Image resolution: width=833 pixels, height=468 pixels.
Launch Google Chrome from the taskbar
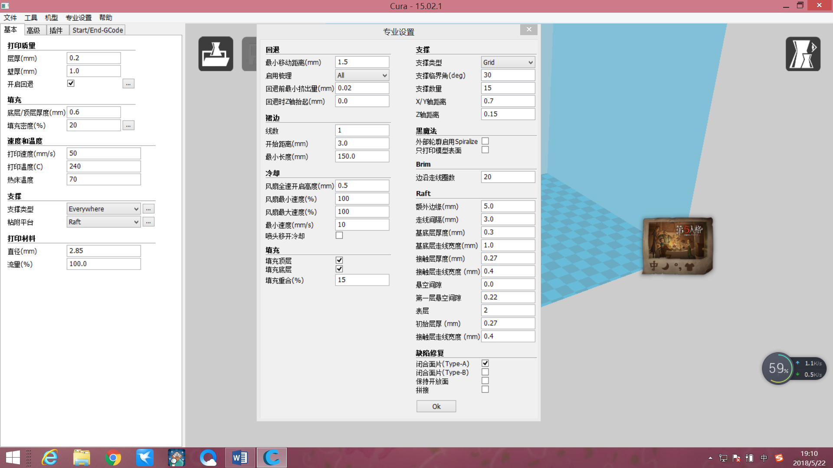(113, 458)
